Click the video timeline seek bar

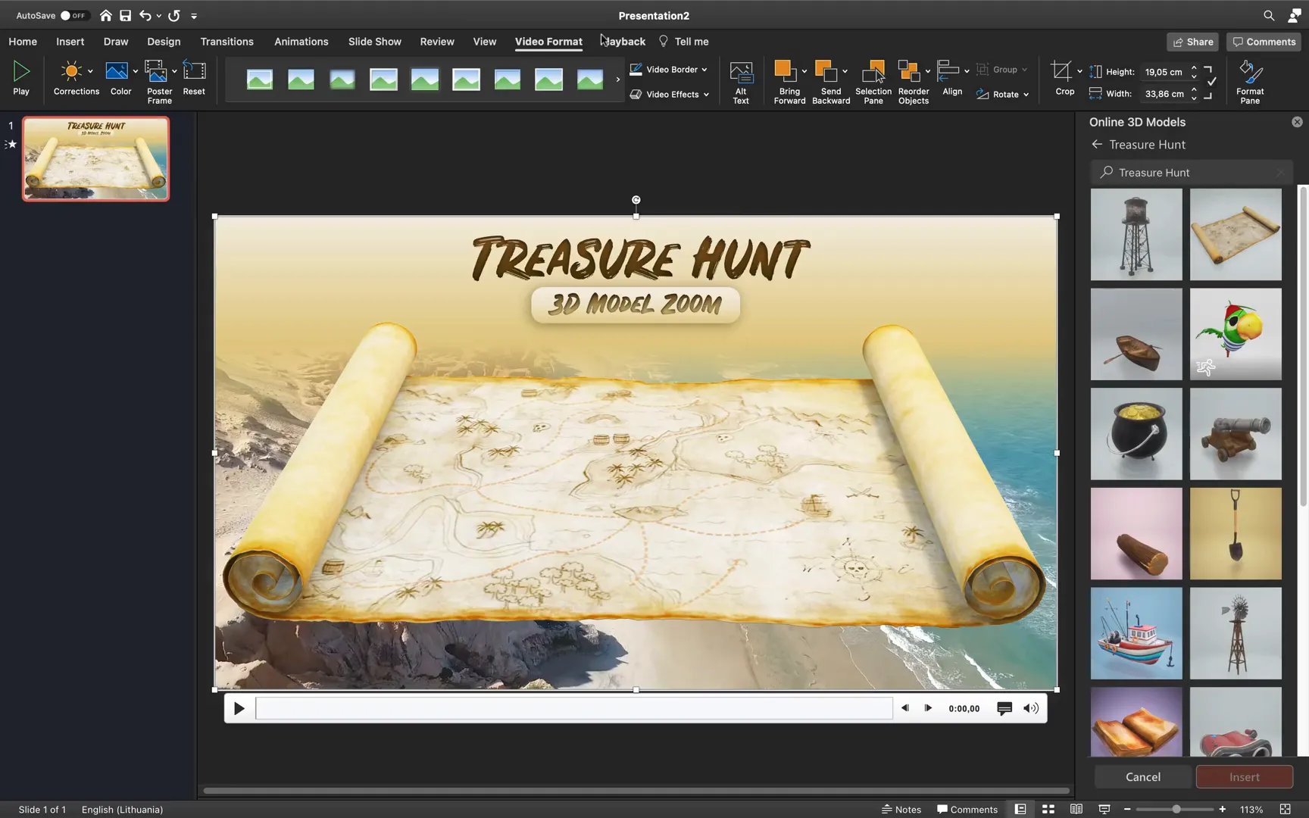pyautogui.click(x=574, y=708)
